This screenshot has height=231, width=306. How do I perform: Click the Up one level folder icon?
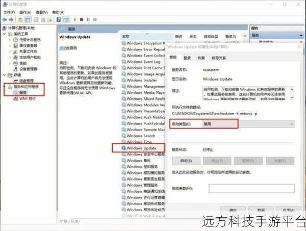pyautogui.click(x=20, y=19)
